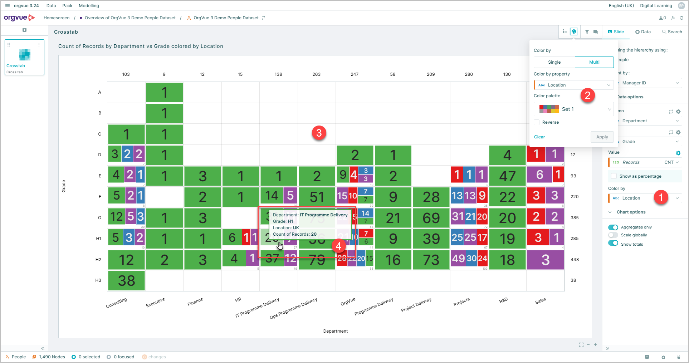Open Overview of OrgVue 3 Demo People Dataset breadcrumb
The image size is (689, 363).
pos(130,18)
